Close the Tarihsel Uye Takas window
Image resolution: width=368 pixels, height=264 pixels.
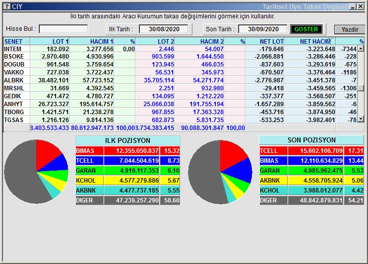361,6
